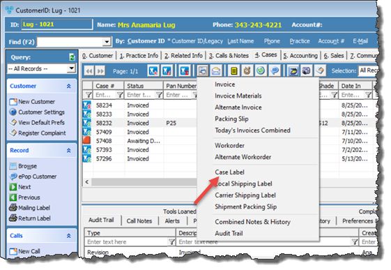Choose Case Label from the menu
This screenshot has height=270, width=391.
230,172
